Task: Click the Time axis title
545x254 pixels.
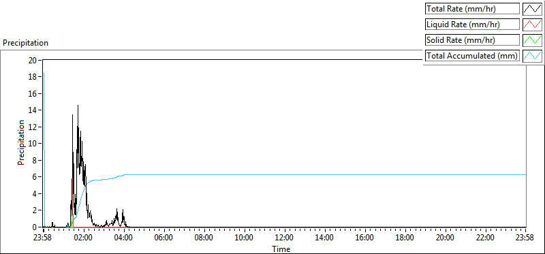Action: pos(281,249)
